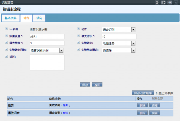Click help icon beside 描述 label
Image resolution: width=180 pixels, height=121 pixels.
point(6,57)
